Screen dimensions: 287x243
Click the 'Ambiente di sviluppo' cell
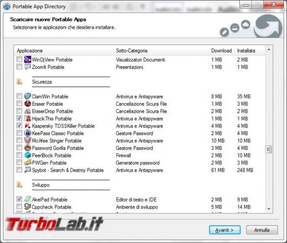pyautogui.click(x=137, y=207)
